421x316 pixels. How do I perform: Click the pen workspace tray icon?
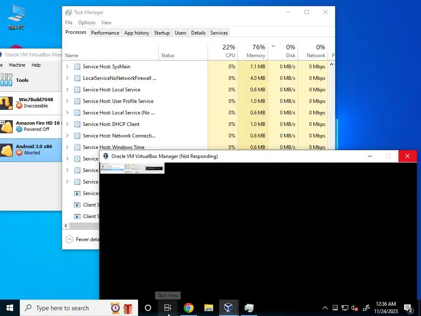366,308
